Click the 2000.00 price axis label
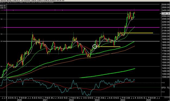Viewport: 170px width, 101px height. [165, 36]
